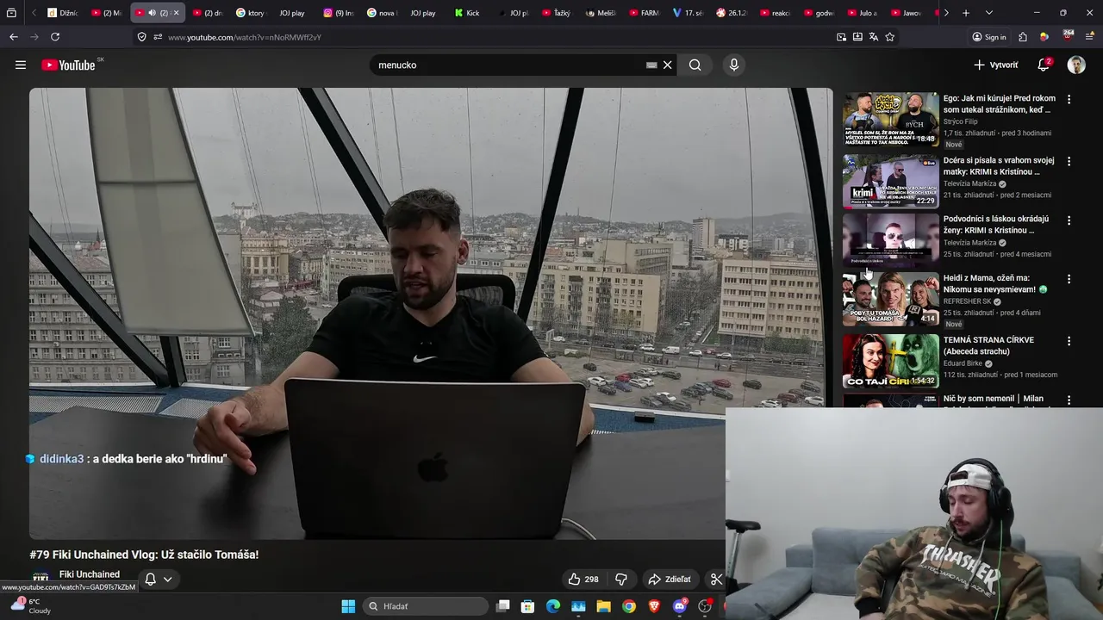Open the Windows Start menu
This screenshot has width=1103, height=620.
point(348,606)
